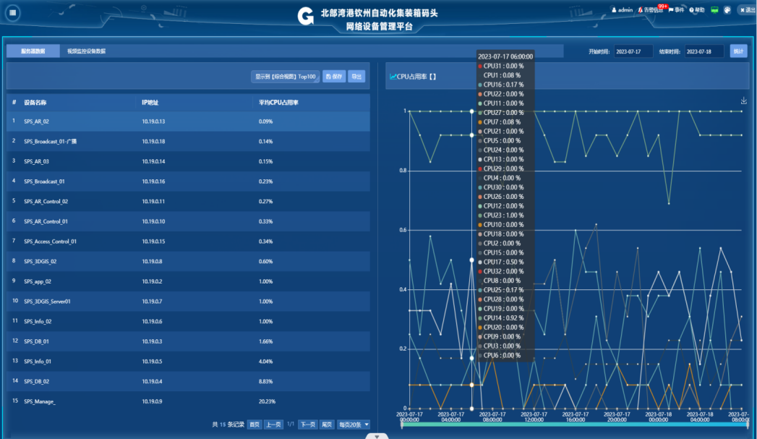757x439 pixels.
Task: Click the green monitor screen icon
Action: tap(714, 10)
